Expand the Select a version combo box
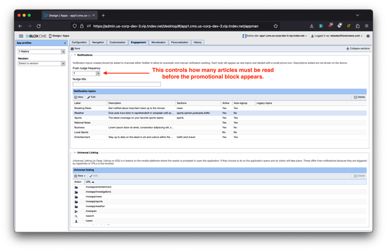The height and width of the screenshot is (251, 387). click(63, 64)
